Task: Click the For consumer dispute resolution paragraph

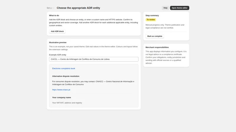Action: point(93,83)
